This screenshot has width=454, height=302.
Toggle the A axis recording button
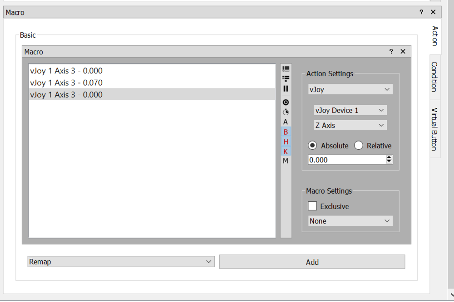pos(286,122)
